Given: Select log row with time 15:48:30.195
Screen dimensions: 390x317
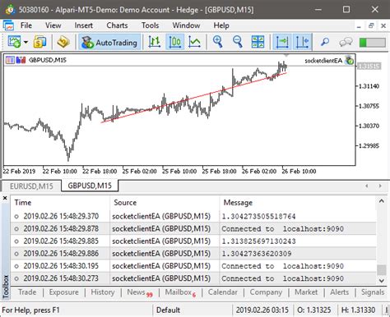Looking at the screenshot, I should 193,266.
